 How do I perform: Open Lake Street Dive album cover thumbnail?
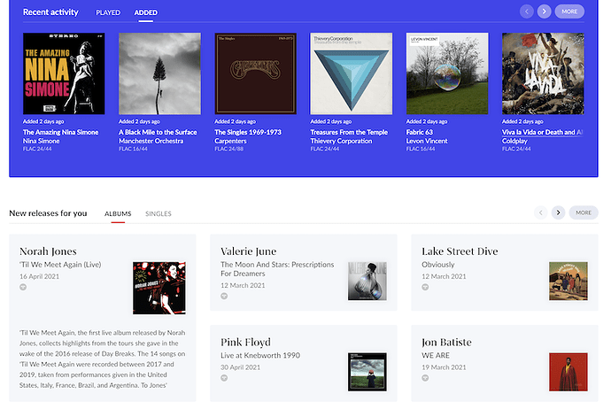568,281
